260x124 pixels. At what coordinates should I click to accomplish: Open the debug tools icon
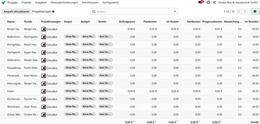[214, 3]
